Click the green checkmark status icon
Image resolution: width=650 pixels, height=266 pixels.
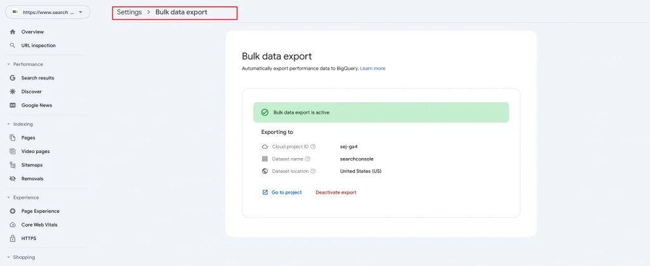click(265, 112)
